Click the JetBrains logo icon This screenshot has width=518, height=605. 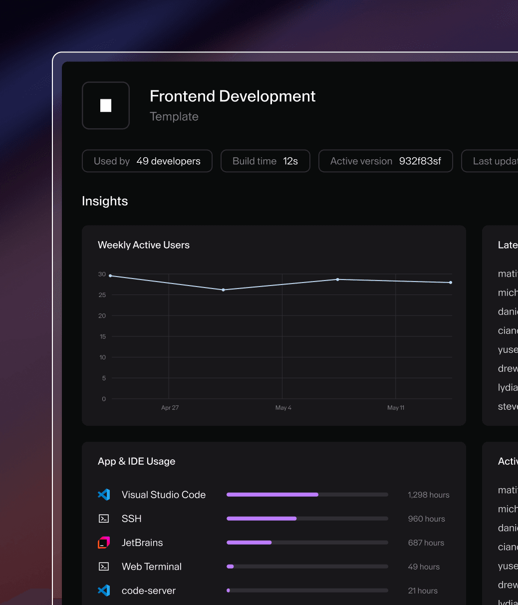(x=104, y=543)
